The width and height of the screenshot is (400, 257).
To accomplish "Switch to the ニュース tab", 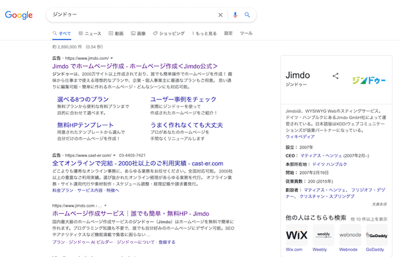I will (x=90, y=33).
